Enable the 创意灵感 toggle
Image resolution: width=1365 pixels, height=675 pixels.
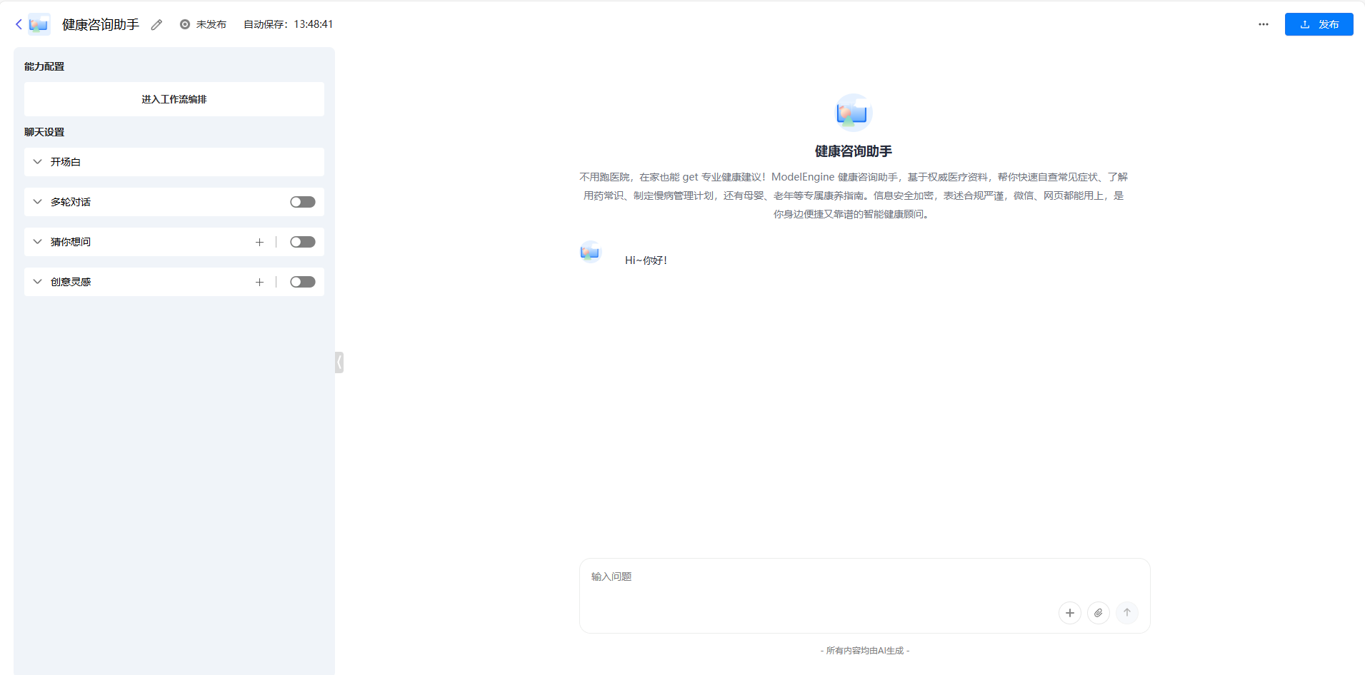pos(301,282)
